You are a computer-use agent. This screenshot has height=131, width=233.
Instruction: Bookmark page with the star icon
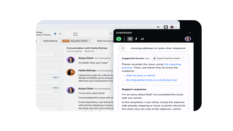(x=158, y=27)
